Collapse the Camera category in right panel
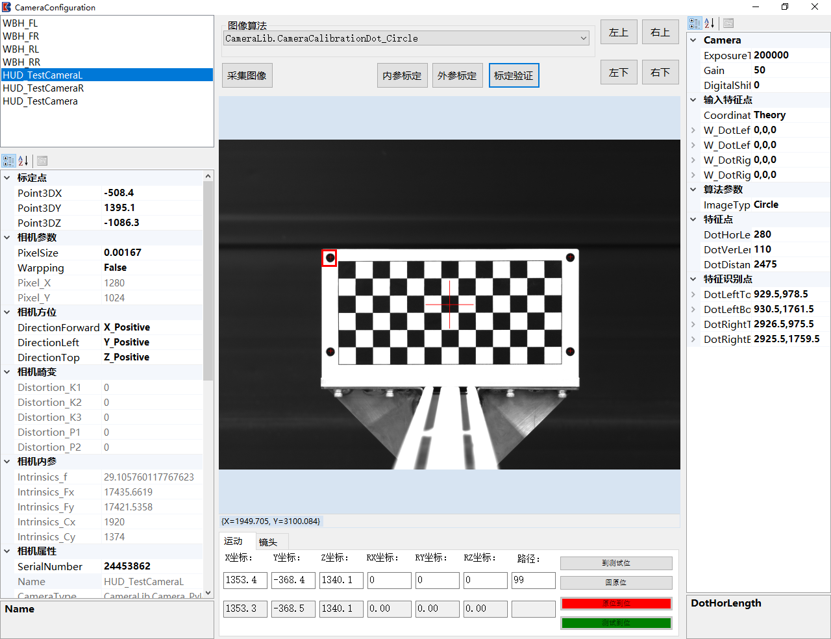831x639 pixels. (x=693, y=40)
